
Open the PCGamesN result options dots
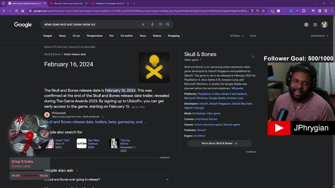(x=103, y=117)
